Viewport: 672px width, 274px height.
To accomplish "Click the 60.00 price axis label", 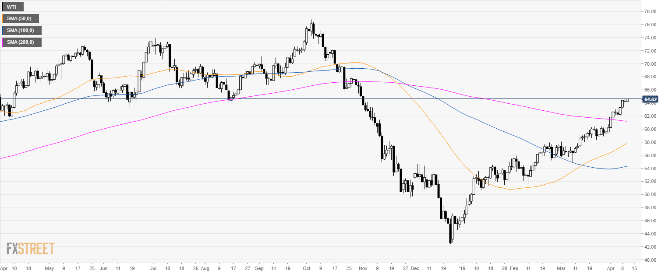I will pyautogui.click(x=650, y=129).
